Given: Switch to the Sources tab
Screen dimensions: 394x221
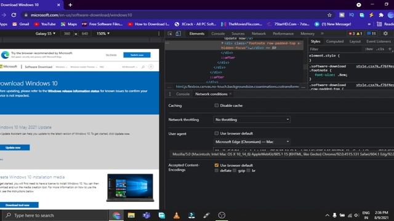Looking at the screenshot, I should pyautogui.click(x=238, y=34).
